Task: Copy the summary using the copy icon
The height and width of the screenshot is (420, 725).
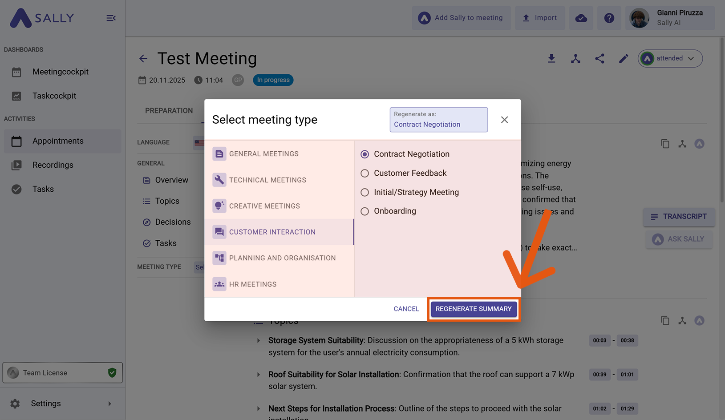Action: pyautogui.click(x=665, y=144)
